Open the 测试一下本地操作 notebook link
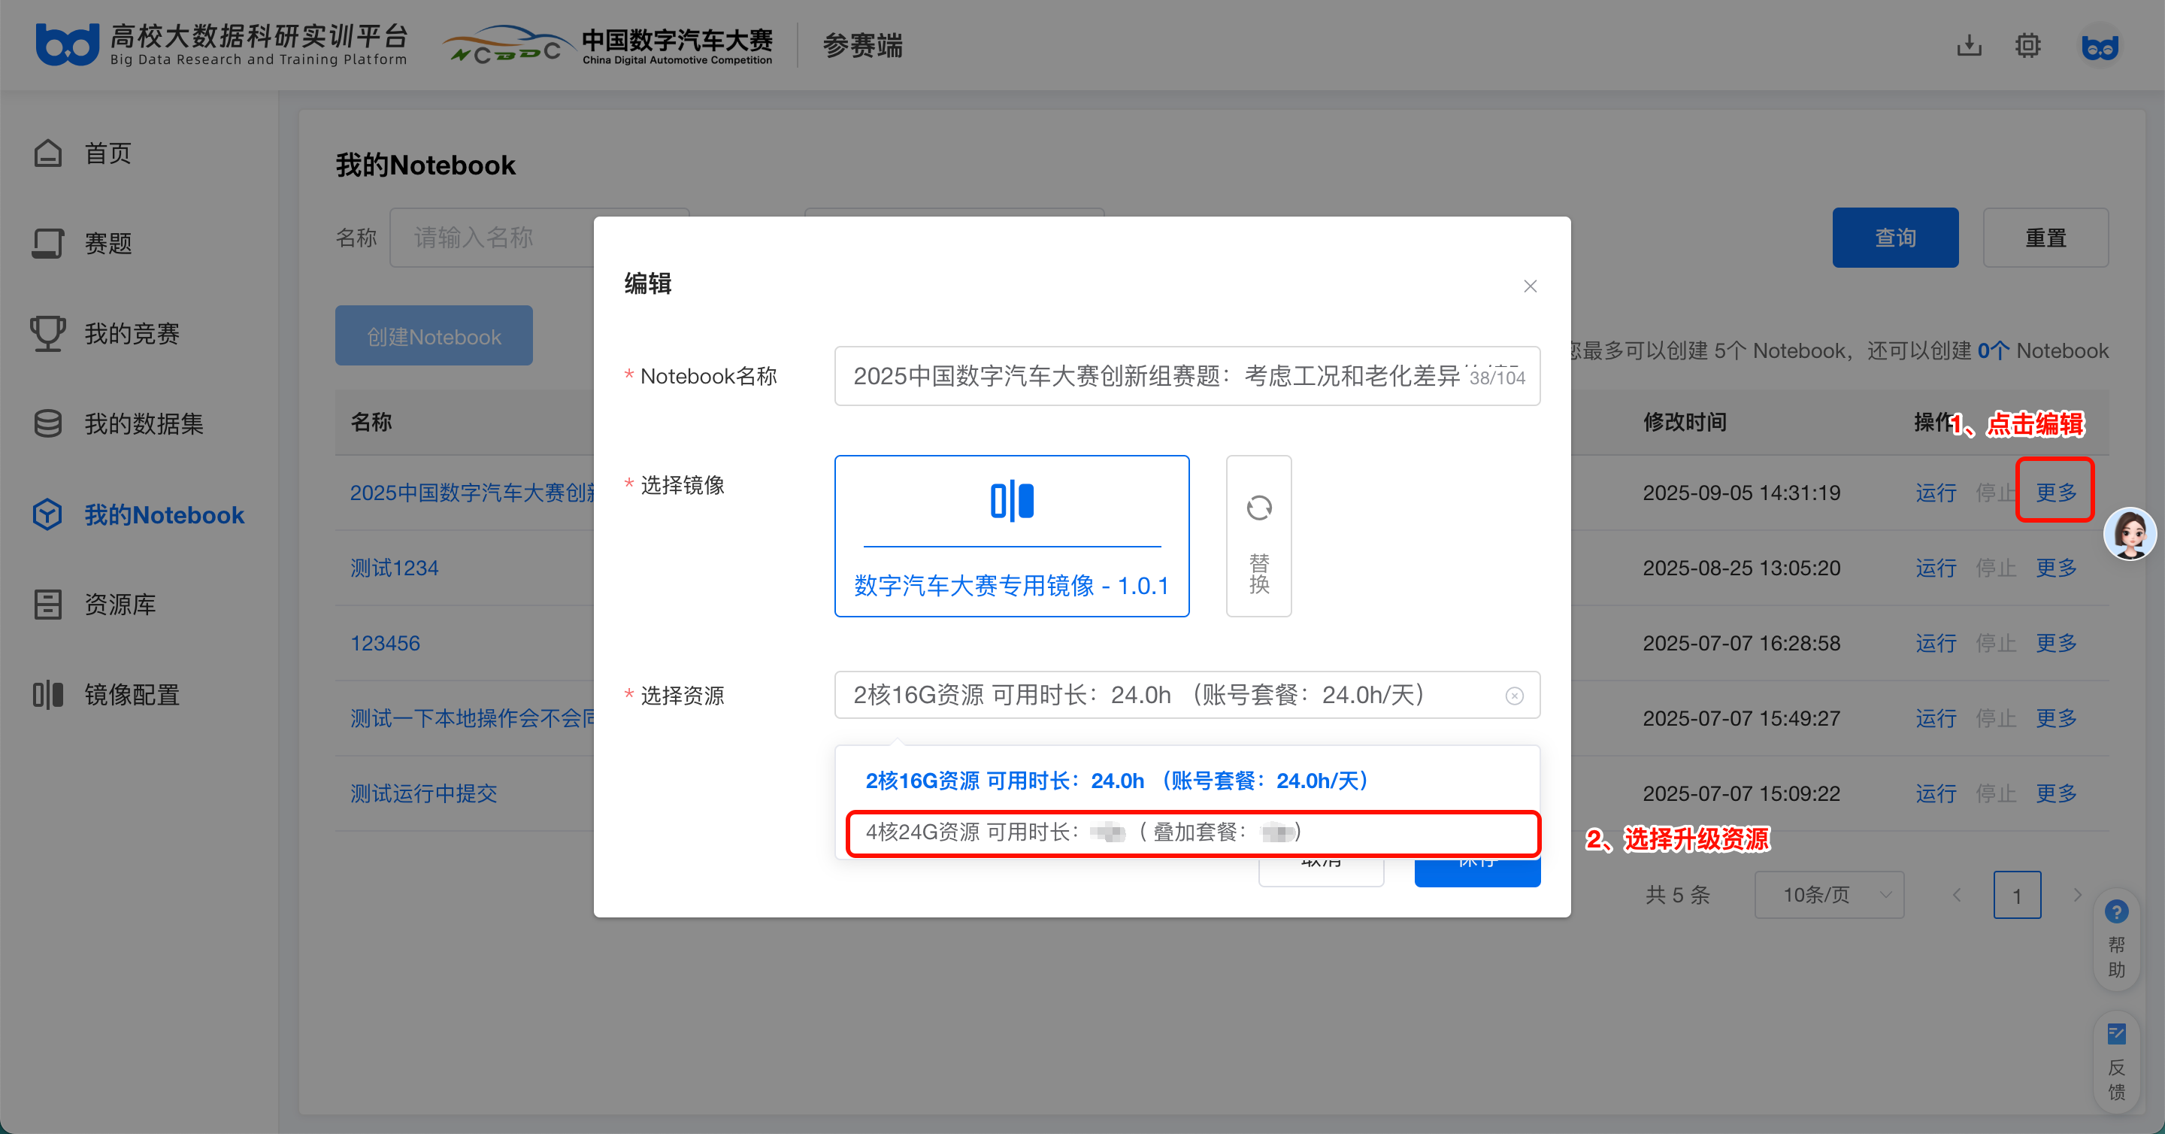Viewport: 2165px width, 1134px height. pyautogui.click(x=471, y=719)
